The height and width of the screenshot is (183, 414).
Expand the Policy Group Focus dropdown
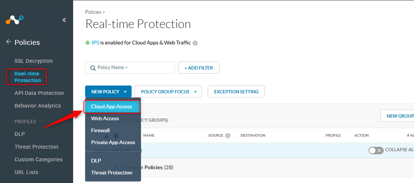coord(168,92)
